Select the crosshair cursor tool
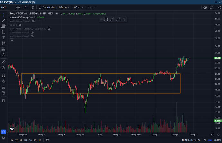The image size is (222, 143). tap(4, 14)
